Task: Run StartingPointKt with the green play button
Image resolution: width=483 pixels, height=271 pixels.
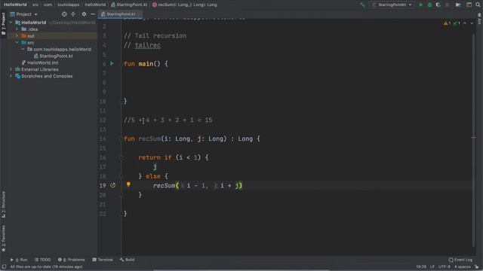Action: [421, 5]
